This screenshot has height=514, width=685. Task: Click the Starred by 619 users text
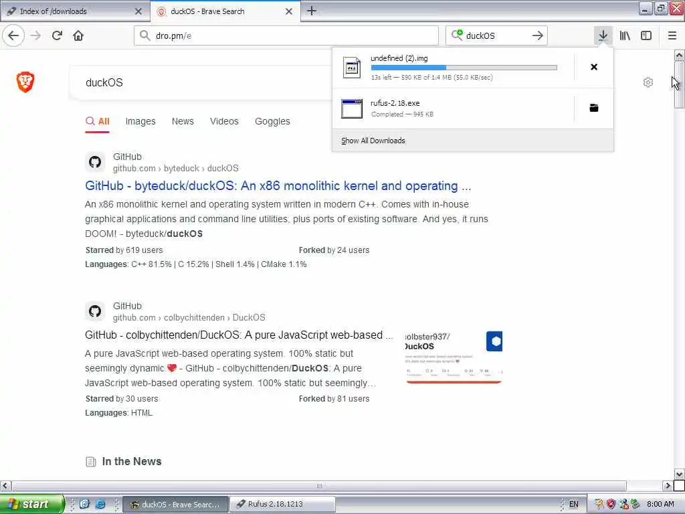[124, 250]
